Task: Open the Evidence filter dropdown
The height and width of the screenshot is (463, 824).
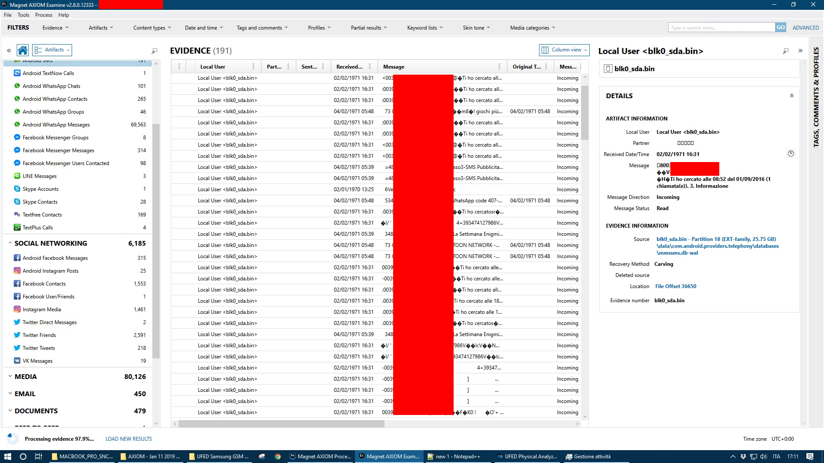Action: (55, 27)
